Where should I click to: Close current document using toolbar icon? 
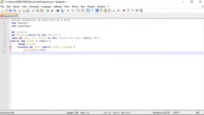click(19, 11)
